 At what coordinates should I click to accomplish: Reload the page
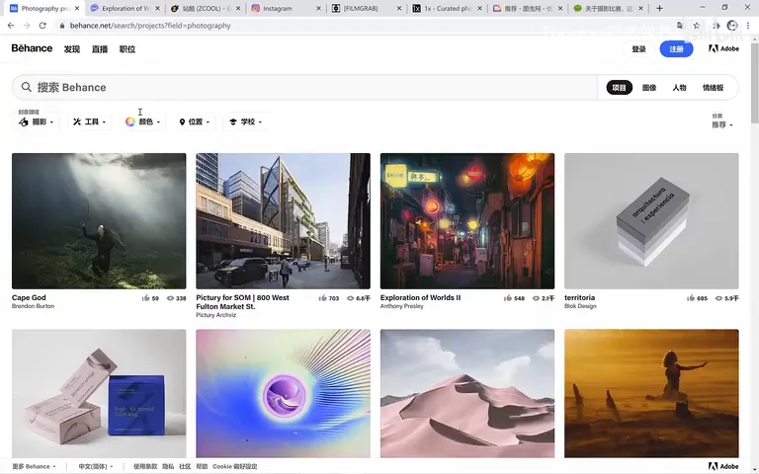pos(42,25)
